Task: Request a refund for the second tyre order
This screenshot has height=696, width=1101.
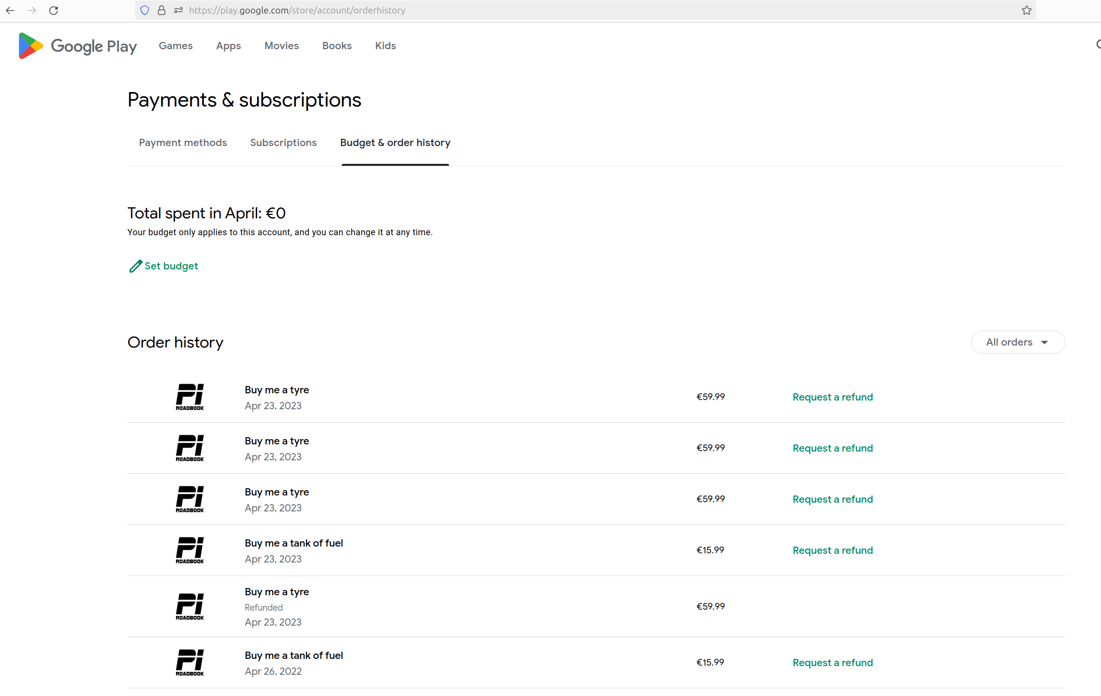Action: [x=832, y=448]
